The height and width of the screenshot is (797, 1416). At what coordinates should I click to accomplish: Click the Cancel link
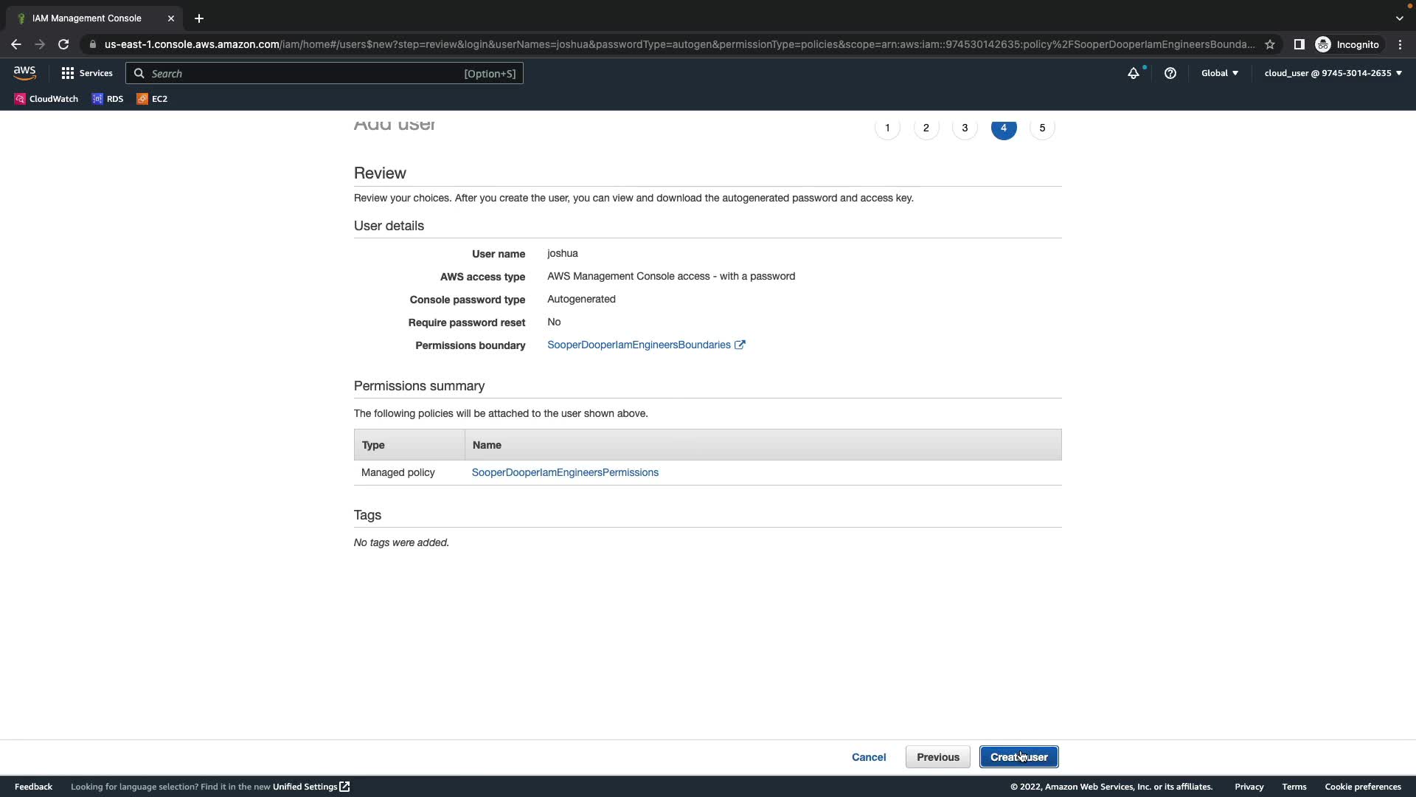coord(869,757)
